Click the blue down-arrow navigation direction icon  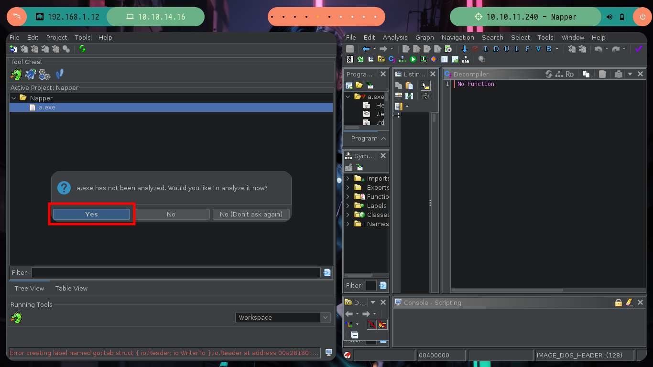coord(464,49)
